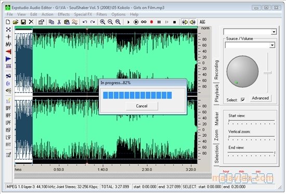Zoom in on the waveform
The width and height of the screenshot is (286, 194).
point(102,22)
